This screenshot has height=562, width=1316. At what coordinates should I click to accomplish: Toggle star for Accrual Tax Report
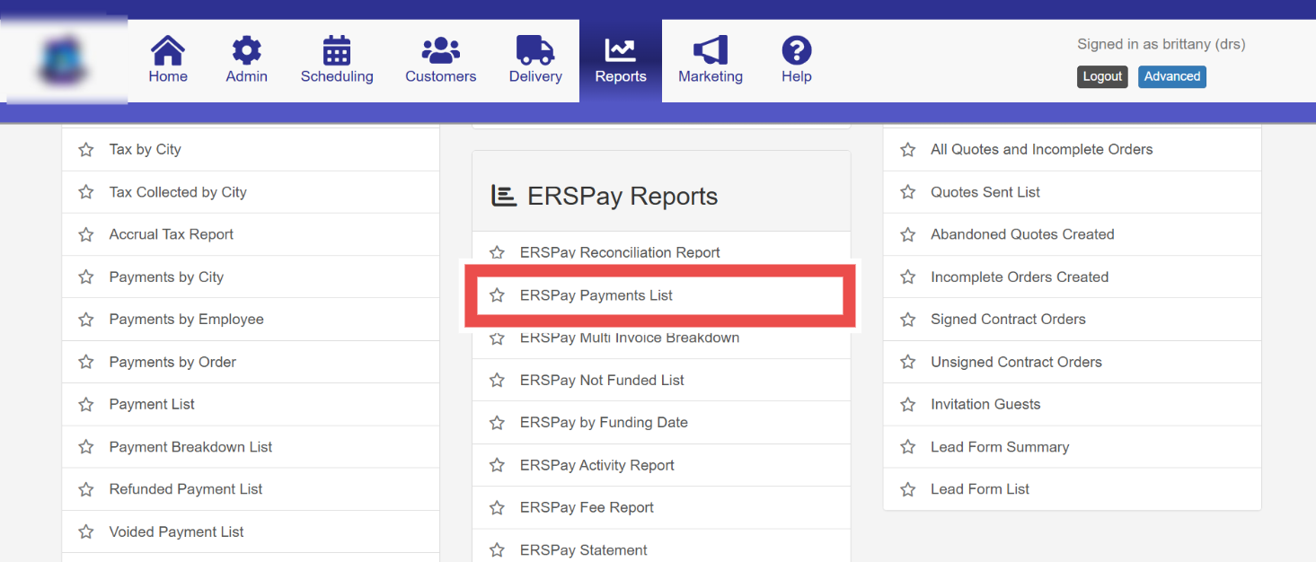[86, 234]
